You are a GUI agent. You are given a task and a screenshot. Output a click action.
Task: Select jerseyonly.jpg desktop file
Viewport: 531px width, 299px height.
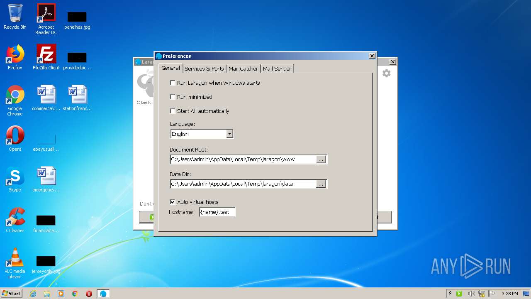pyautogui.click(x=46, y=265)
